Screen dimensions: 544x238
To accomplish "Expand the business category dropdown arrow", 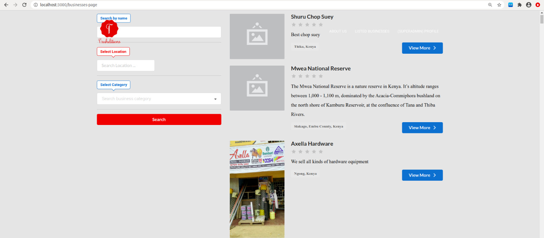I will pyautogui.click(x=215, y=99).
